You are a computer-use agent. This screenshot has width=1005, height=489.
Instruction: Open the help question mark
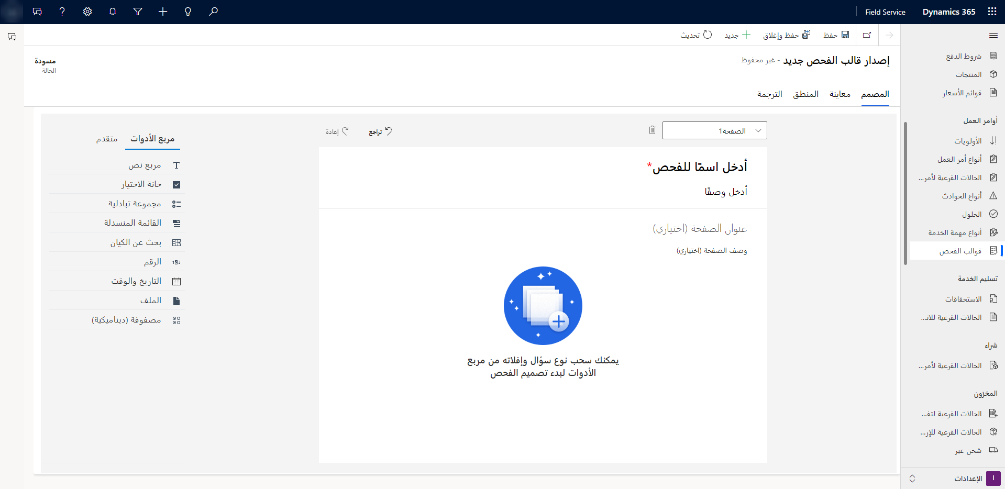coord(62,12)
